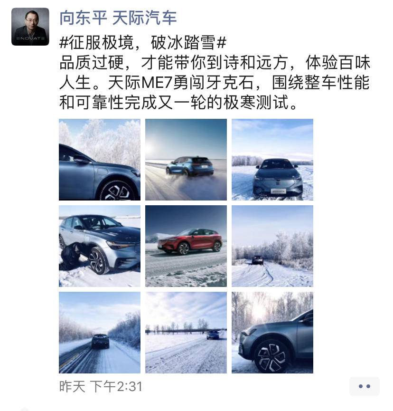This screenshot has width=393, height=411.
Task: Open 向东平 天际汽车 profile name link
Action: click(x=118, y=18)
